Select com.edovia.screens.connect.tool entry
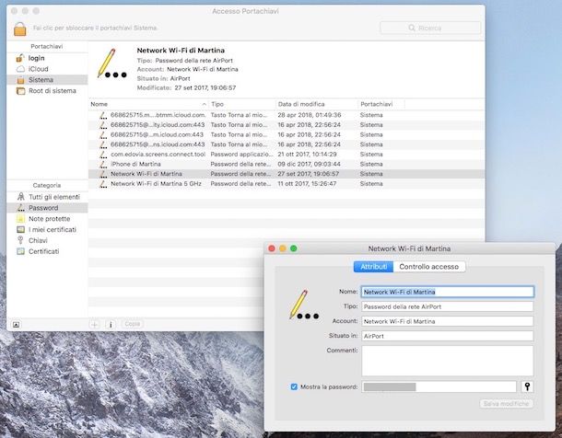This screenshot has width=562, height=438. pos(287,155)
